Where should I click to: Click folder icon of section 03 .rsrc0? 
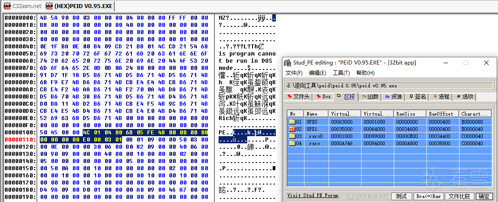(292, 136)
